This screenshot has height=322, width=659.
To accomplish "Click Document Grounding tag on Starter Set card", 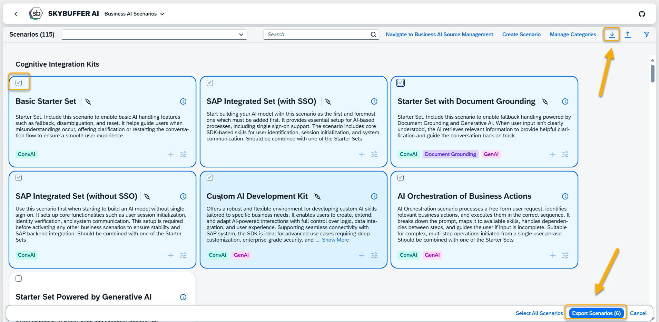I will pos(450,154).
